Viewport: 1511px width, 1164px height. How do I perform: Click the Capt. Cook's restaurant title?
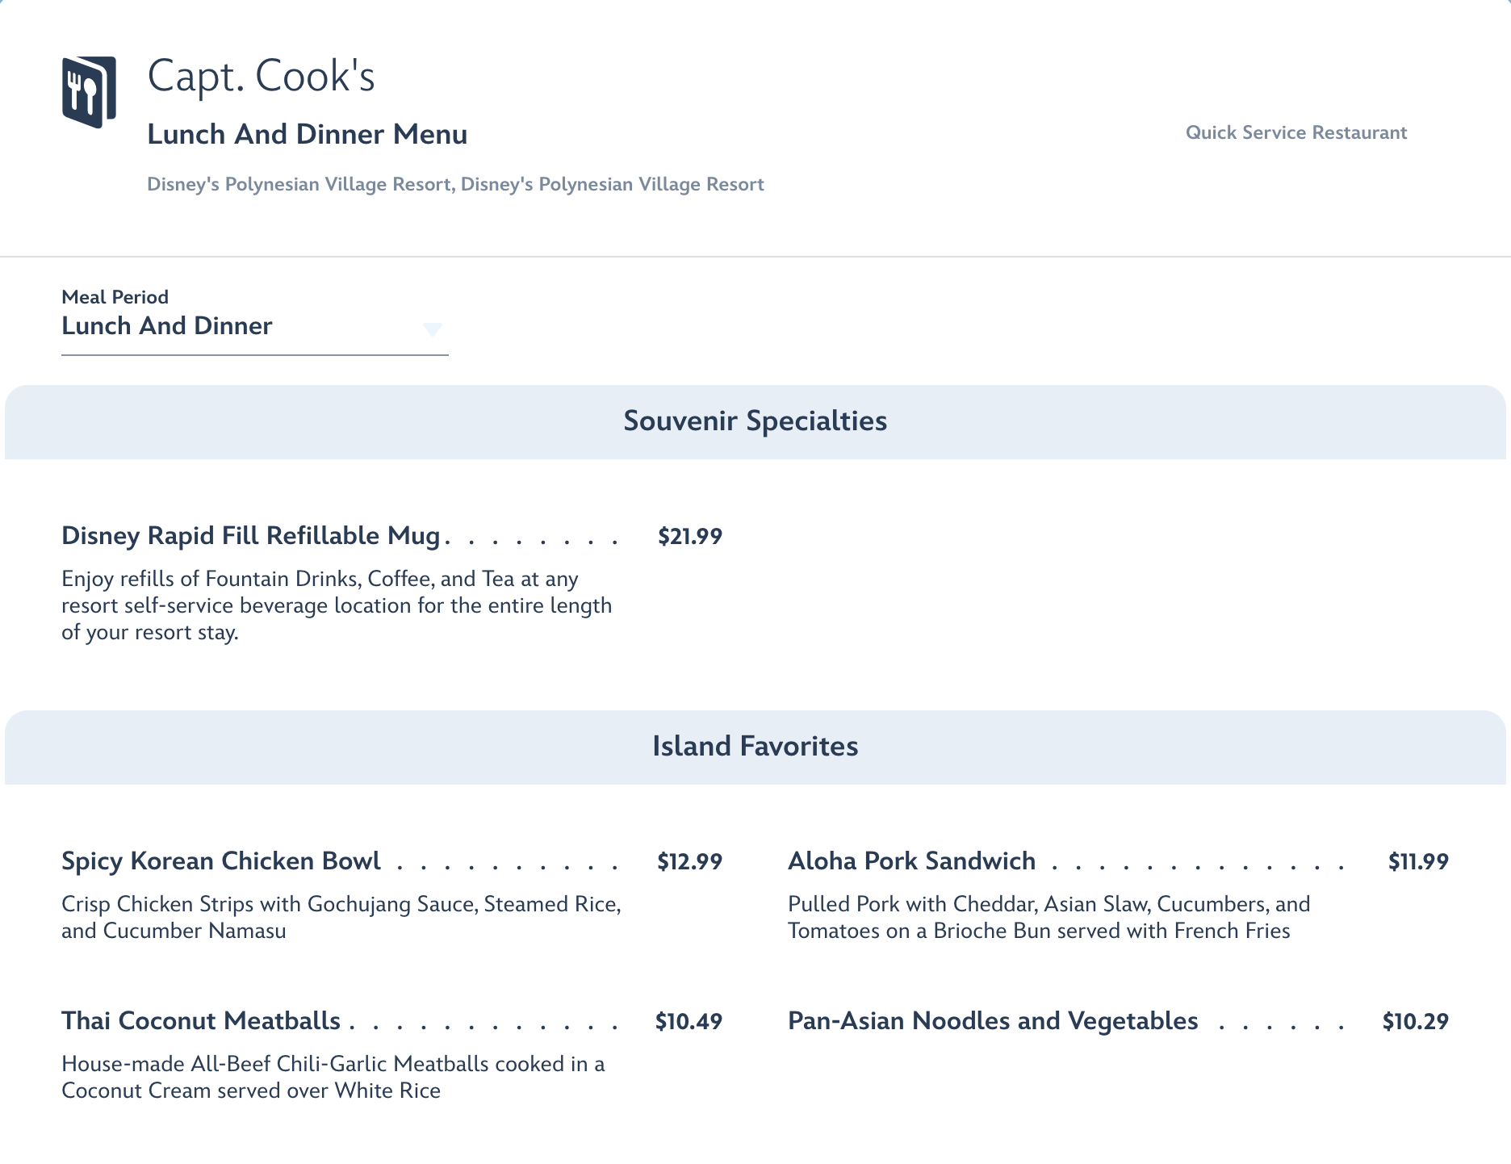pos(261,77)
